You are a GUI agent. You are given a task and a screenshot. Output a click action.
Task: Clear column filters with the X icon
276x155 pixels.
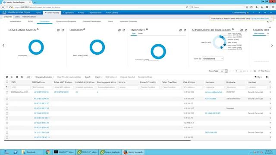click(7, 87)
